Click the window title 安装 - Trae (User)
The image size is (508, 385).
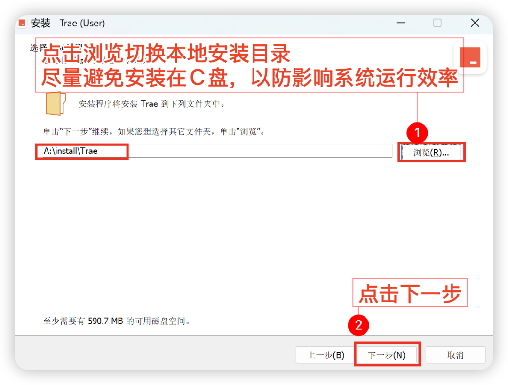68,23
